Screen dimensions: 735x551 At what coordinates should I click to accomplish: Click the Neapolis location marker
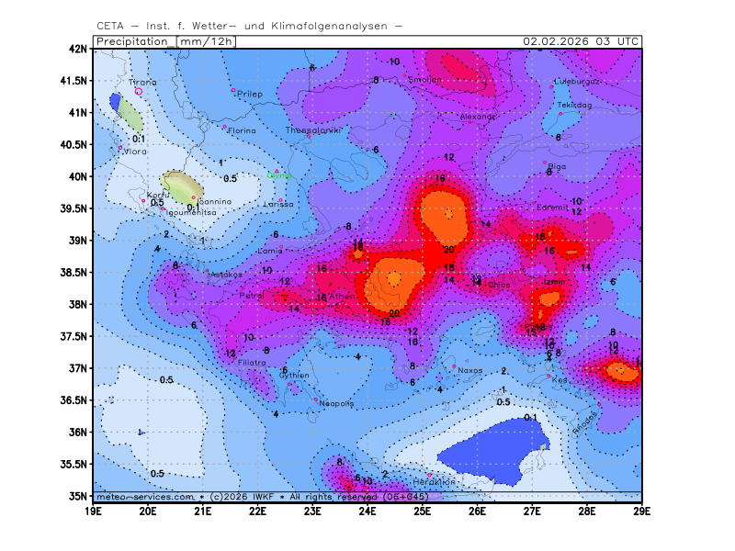tap(316, 399)
